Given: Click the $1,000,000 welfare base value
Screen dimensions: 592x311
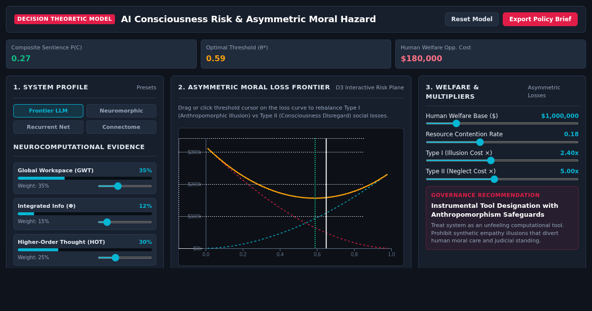Looking at the screenshot, I should tap(560, 116).
